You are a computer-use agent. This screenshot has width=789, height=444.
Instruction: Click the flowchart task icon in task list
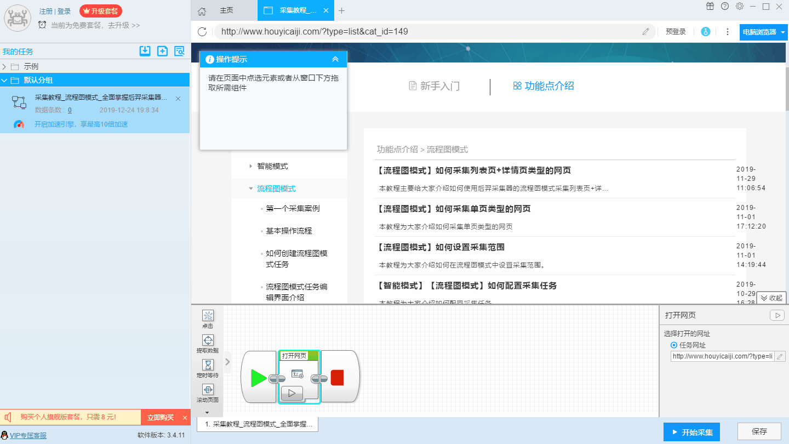pos(19,102)
